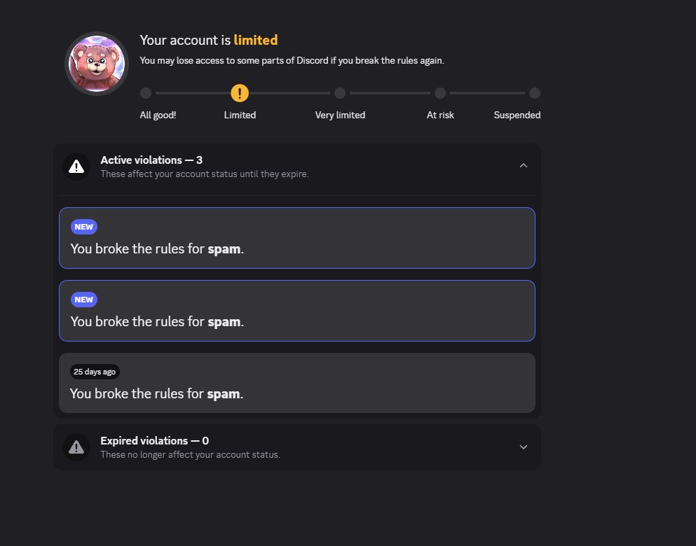Collapse the Active violations section chevron
This screenshot has height=546, width=696.
pos(524,165)
